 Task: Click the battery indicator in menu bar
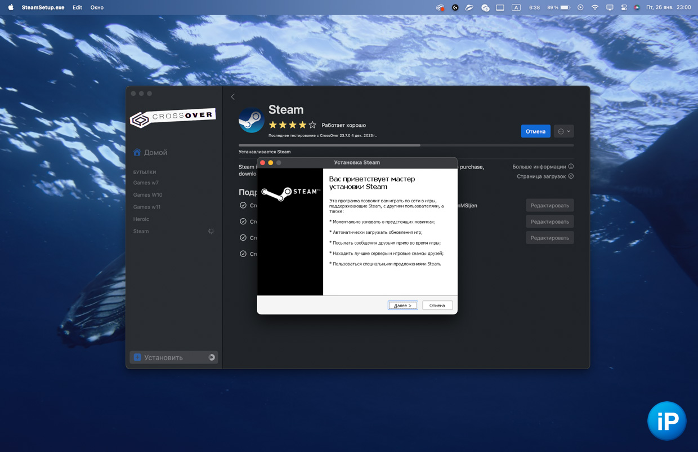coord(558,7)
